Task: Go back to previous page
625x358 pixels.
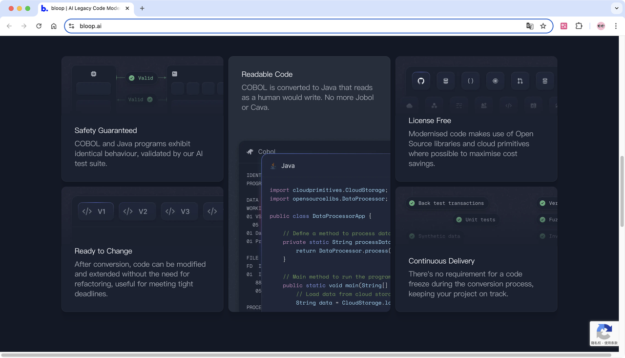Action: 9,26
